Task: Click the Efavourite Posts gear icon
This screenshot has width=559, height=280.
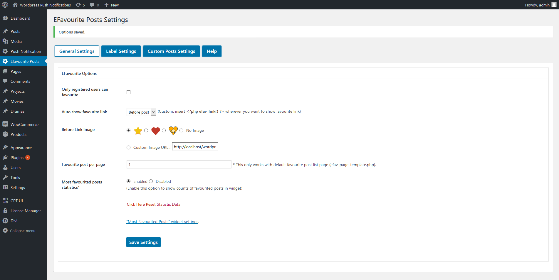Action: (5, 61)
